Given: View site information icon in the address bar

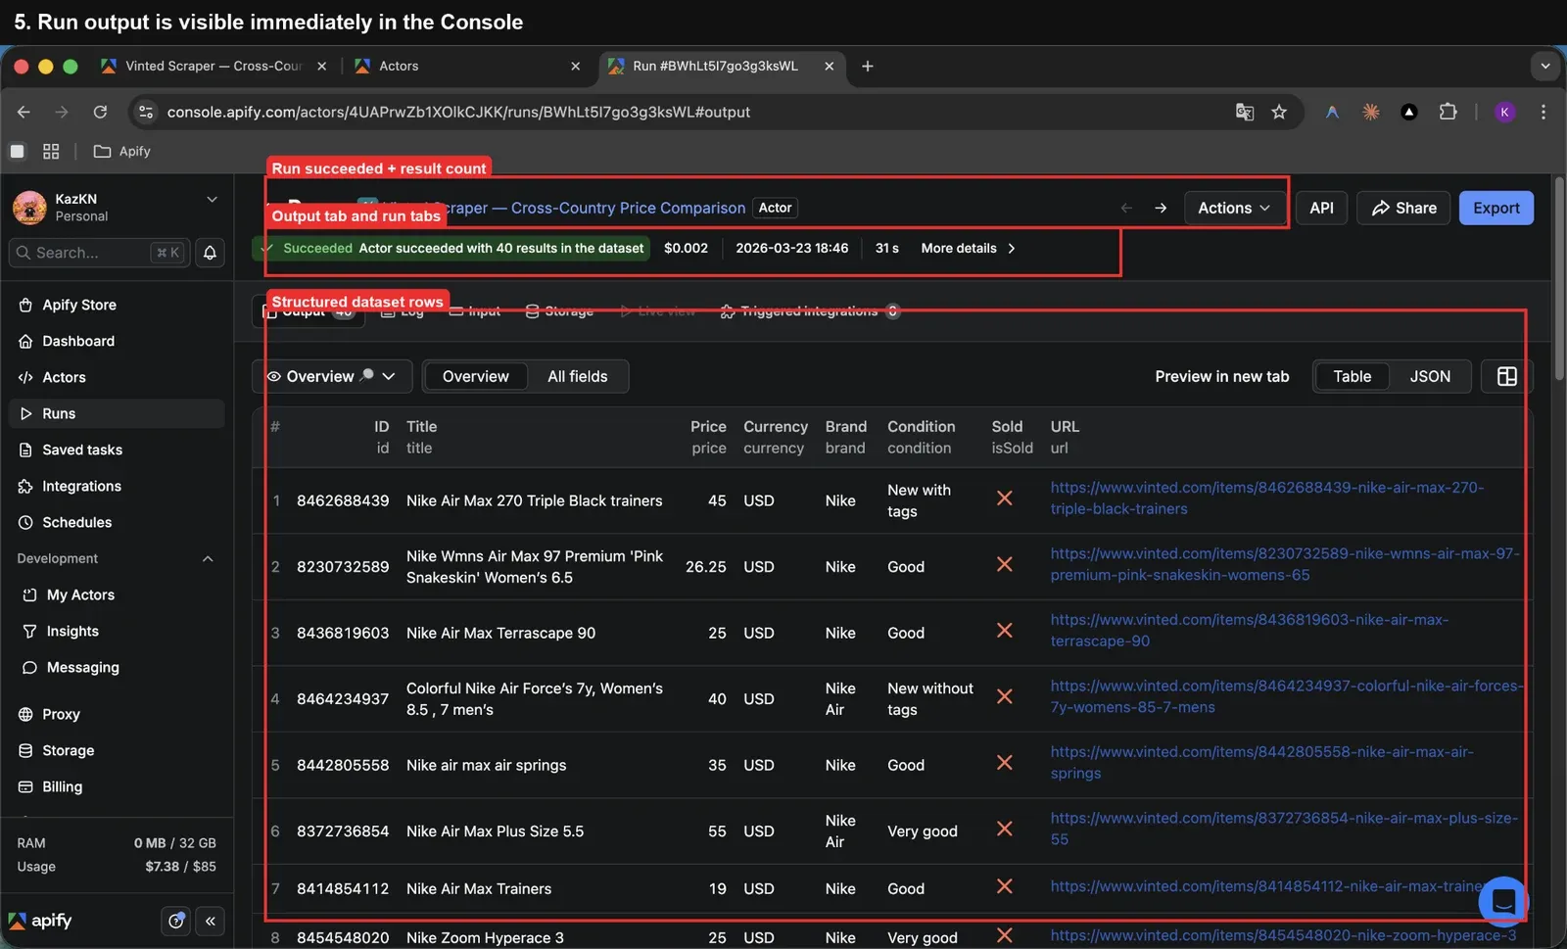Looking at the screenshot, I should (146, 112).
